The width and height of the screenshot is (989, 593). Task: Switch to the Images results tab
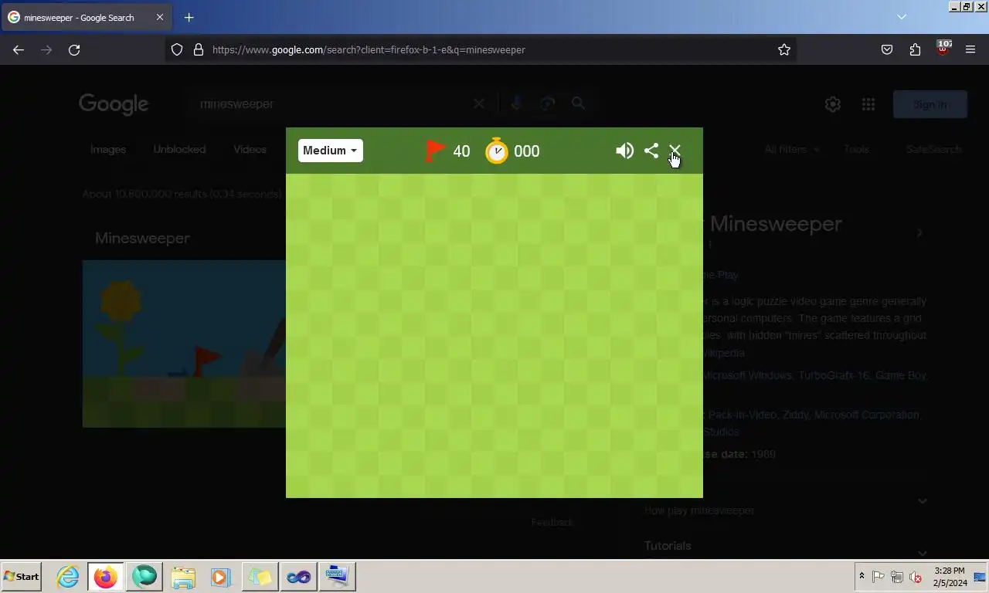click(108, 149)
